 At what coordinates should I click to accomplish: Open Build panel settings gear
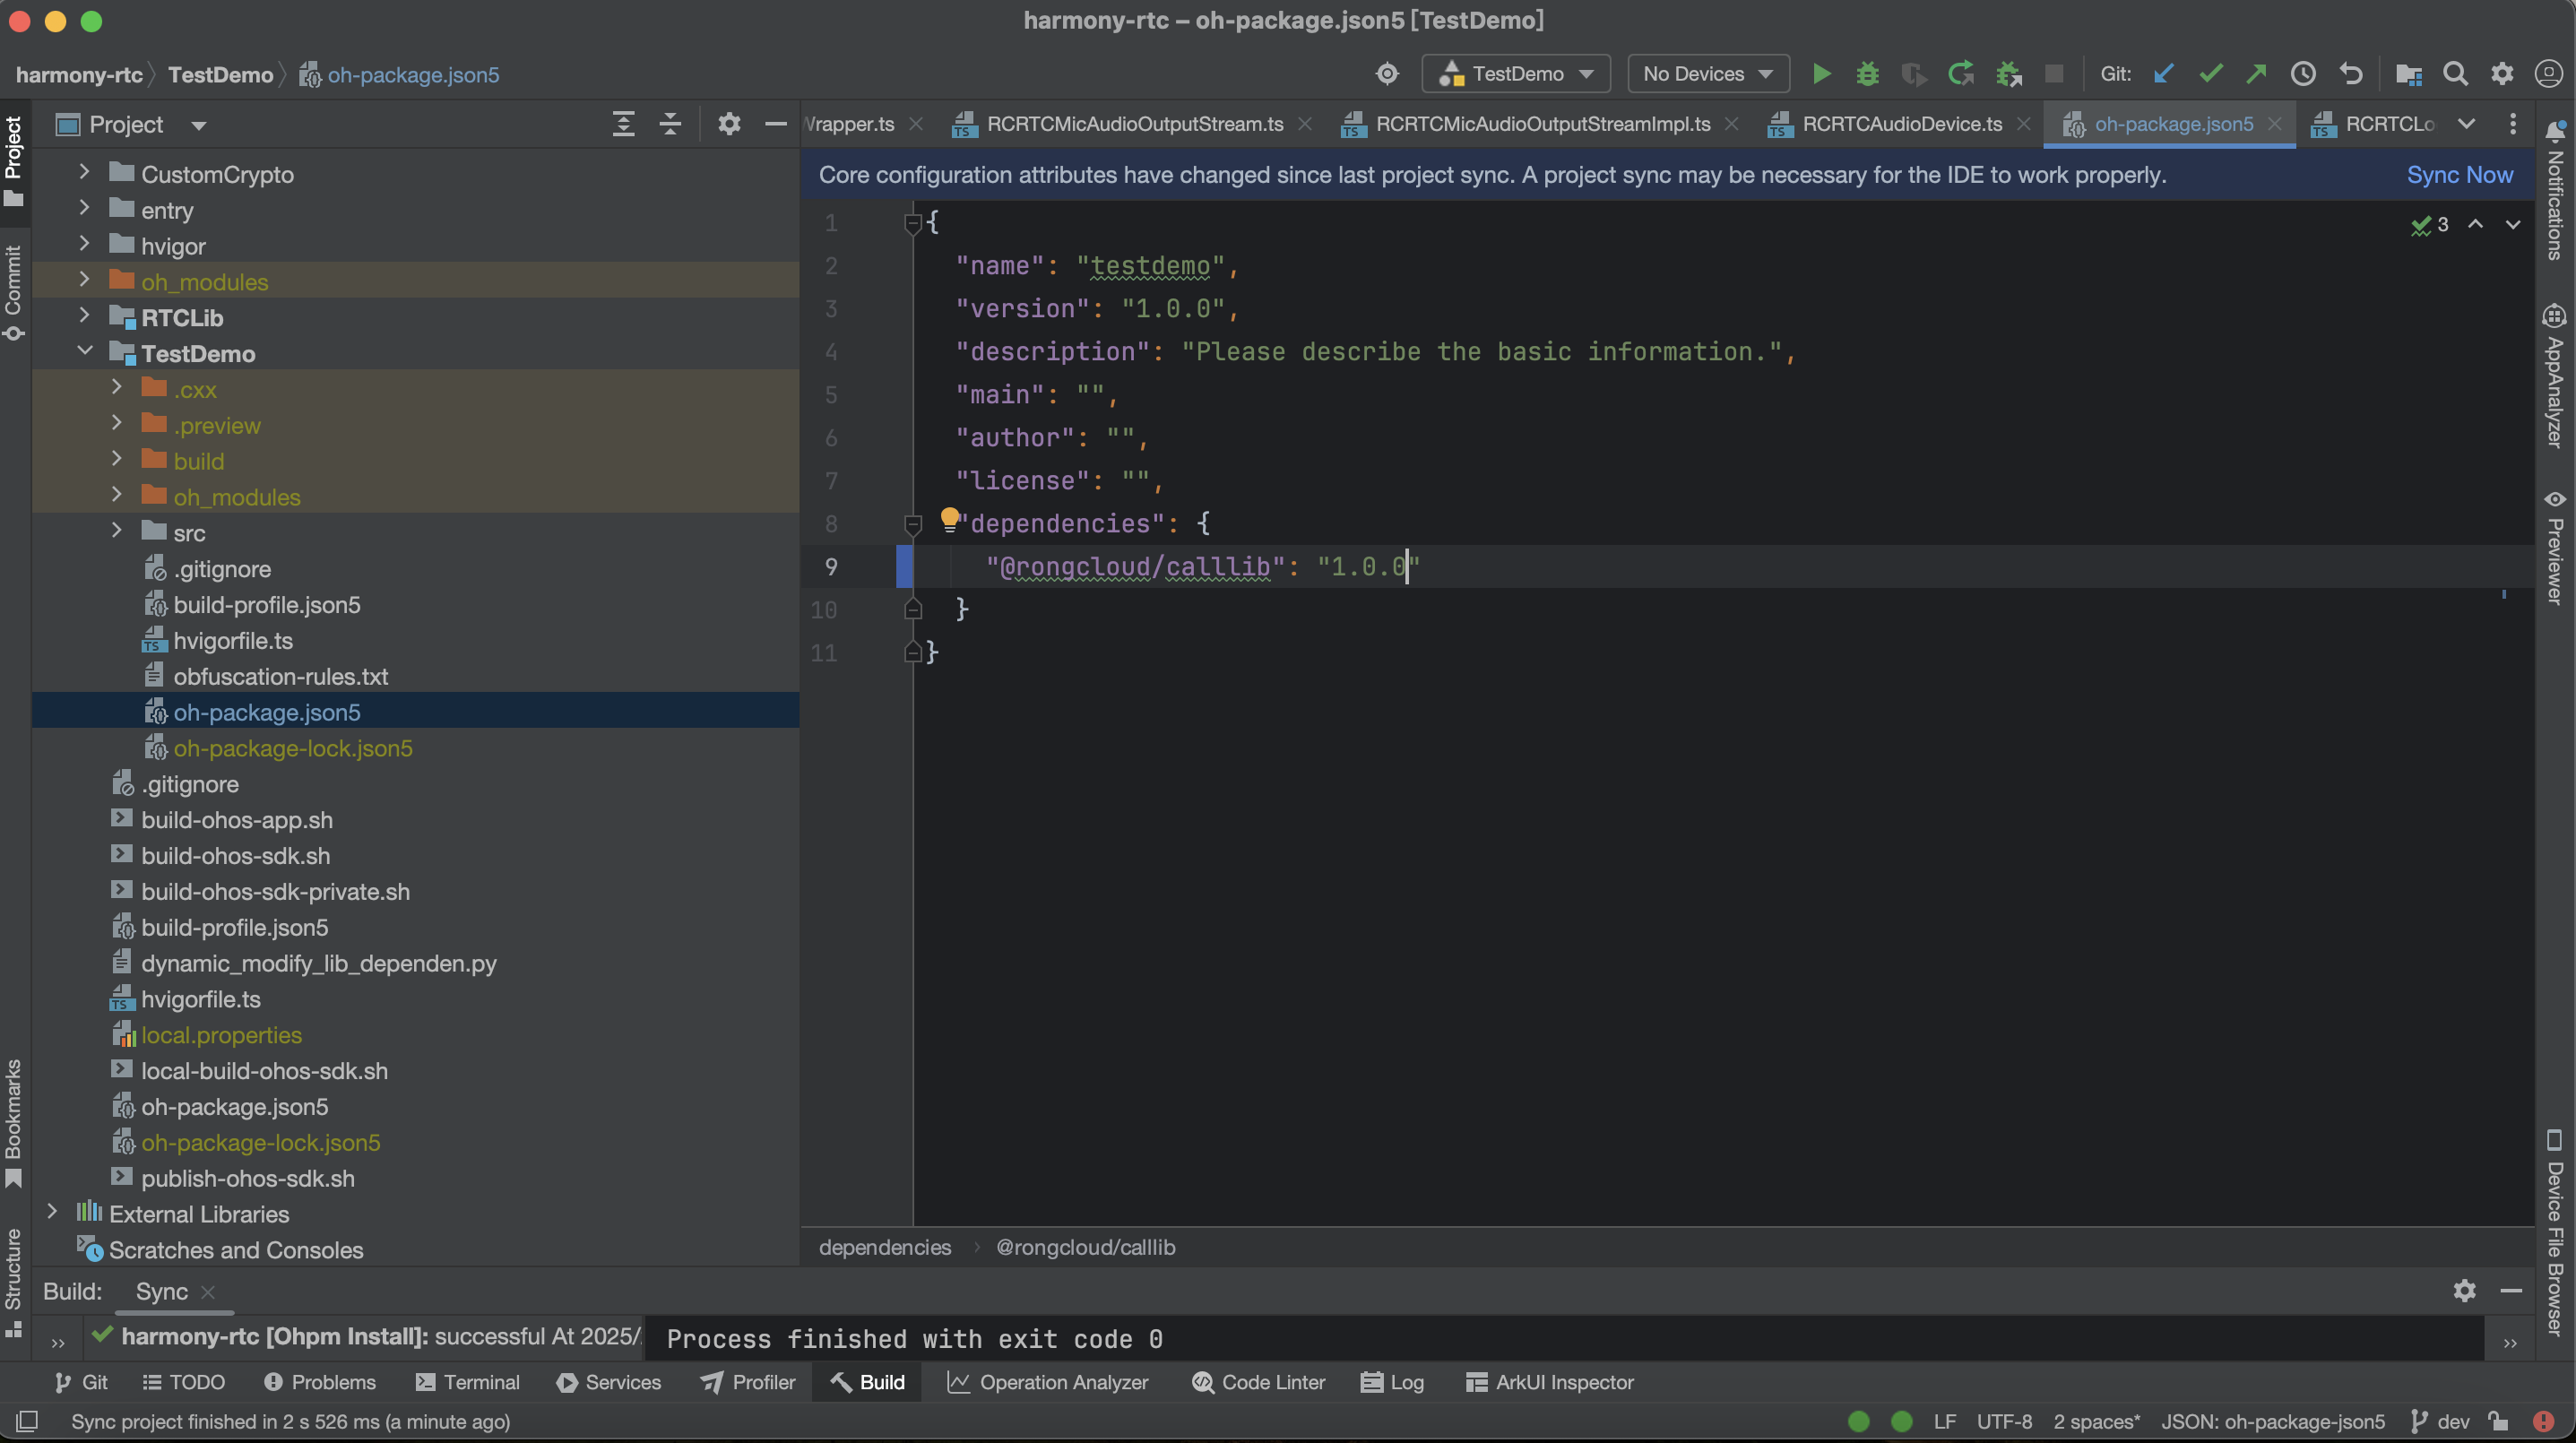tap(2464, 1290)
